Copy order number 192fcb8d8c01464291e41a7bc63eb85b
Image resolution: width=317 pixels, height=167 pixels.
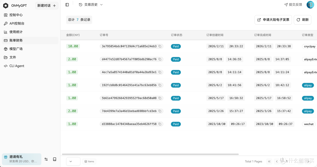click(x=160, y=85)
